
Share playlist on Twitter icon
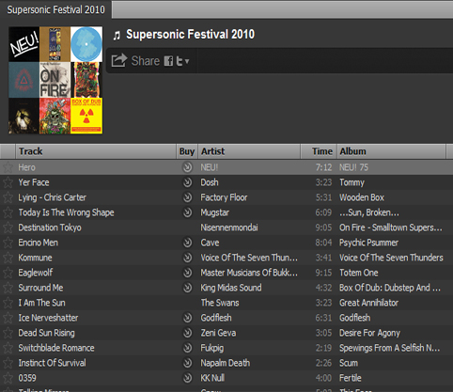[180, 61]
